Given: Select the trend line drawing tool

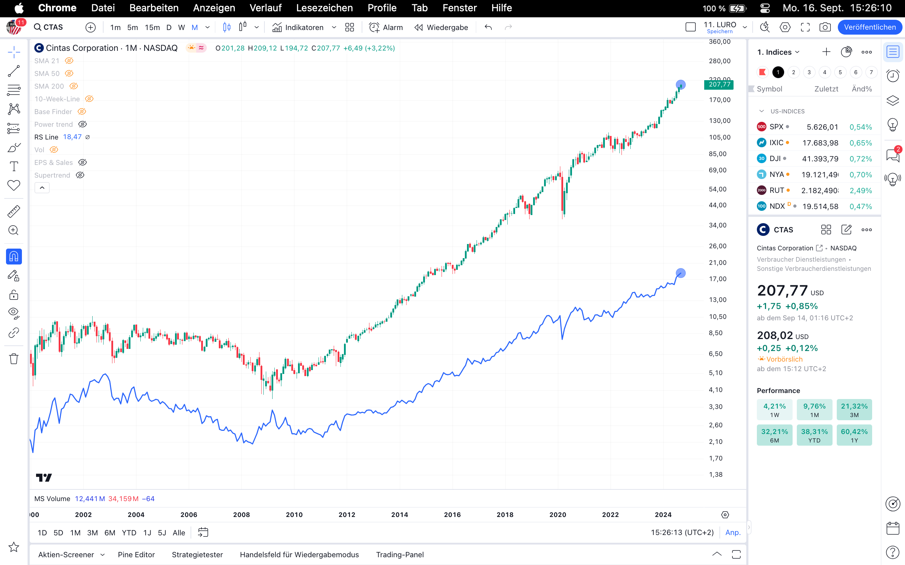Looking at the screenshot, I should pyautogui.click(x=14, y=71).
